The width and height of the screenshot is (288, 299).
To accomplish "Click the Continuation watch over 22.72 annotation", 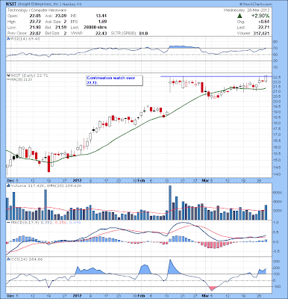I will (x=114, y=81).
